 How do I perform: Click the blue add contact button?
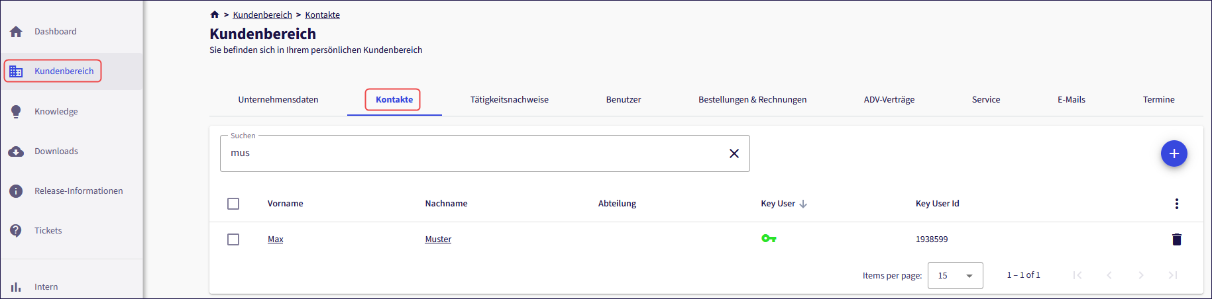click(1174, 153)
